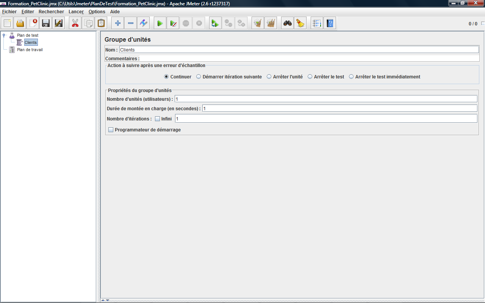Select the Clients thread group in tree
Viewport: 485px width, 303px height.
click(x=30, y=43)
